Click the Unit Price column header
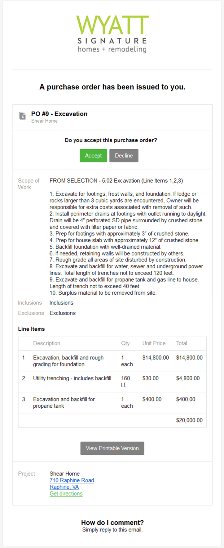224x548 pixels. coord(154,343)
